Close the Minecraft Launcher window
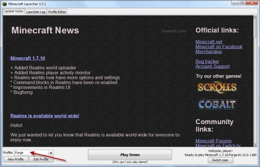The height and width of the screenshot is (167, 260). [x=251, y=3]
